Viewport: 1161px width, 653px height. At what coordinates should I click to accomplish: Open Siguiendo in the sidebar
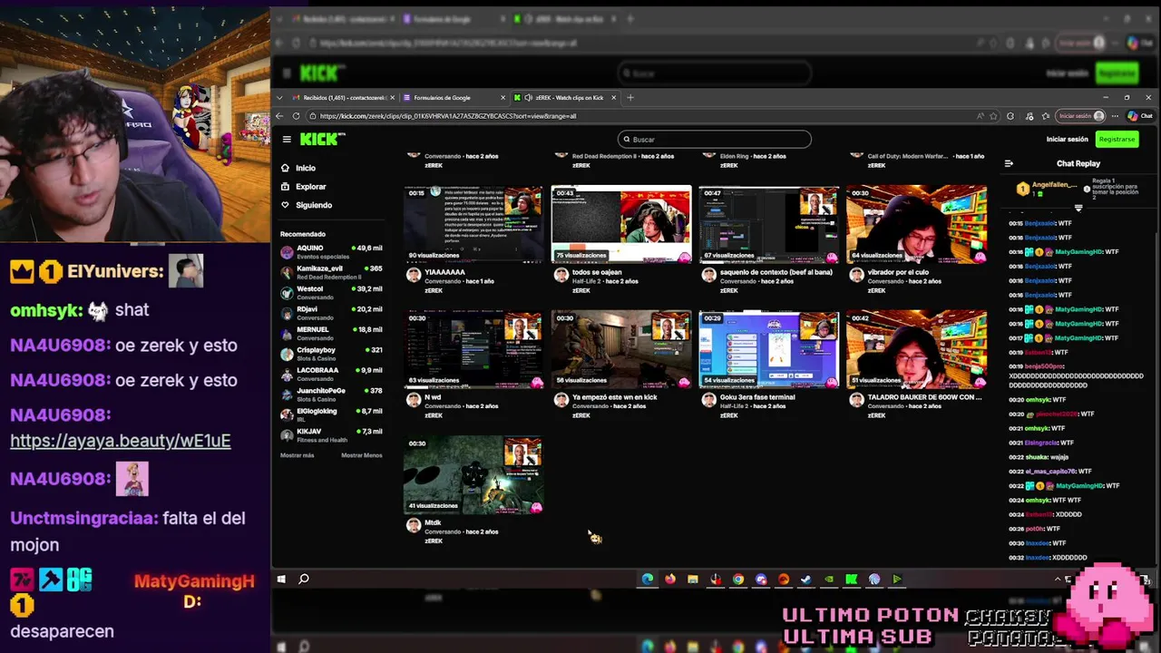(314, 205)
